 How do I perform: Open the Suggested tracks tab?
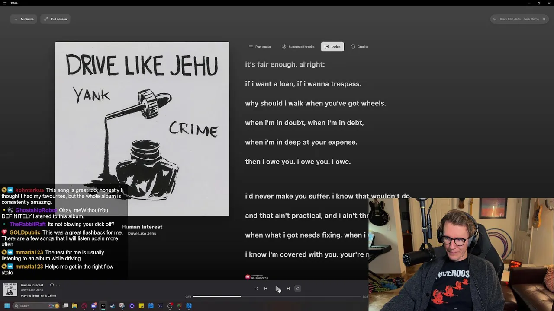pyautogui.click(x=298, y=47)
